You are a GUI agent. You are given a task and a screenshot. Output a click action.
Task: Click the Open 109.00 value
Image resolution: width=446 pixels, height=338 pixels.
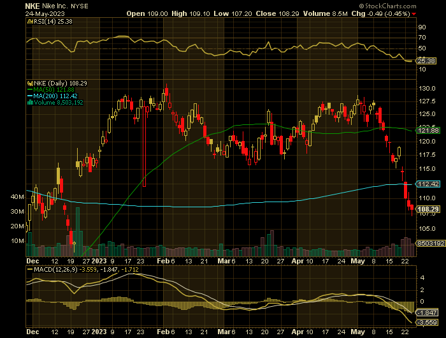pyautogui.click(x=147, y=13)
